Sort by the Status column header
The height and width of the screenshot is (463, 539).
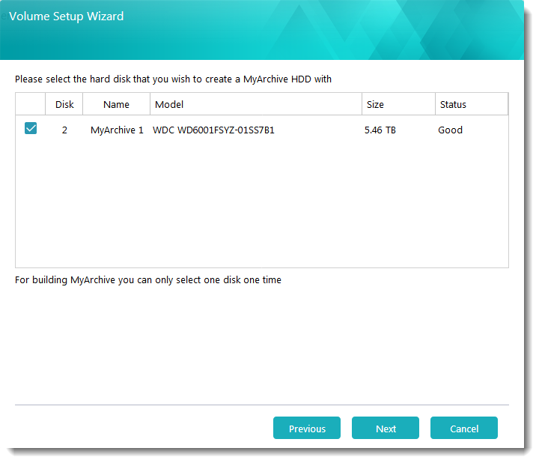click(470, 104)
